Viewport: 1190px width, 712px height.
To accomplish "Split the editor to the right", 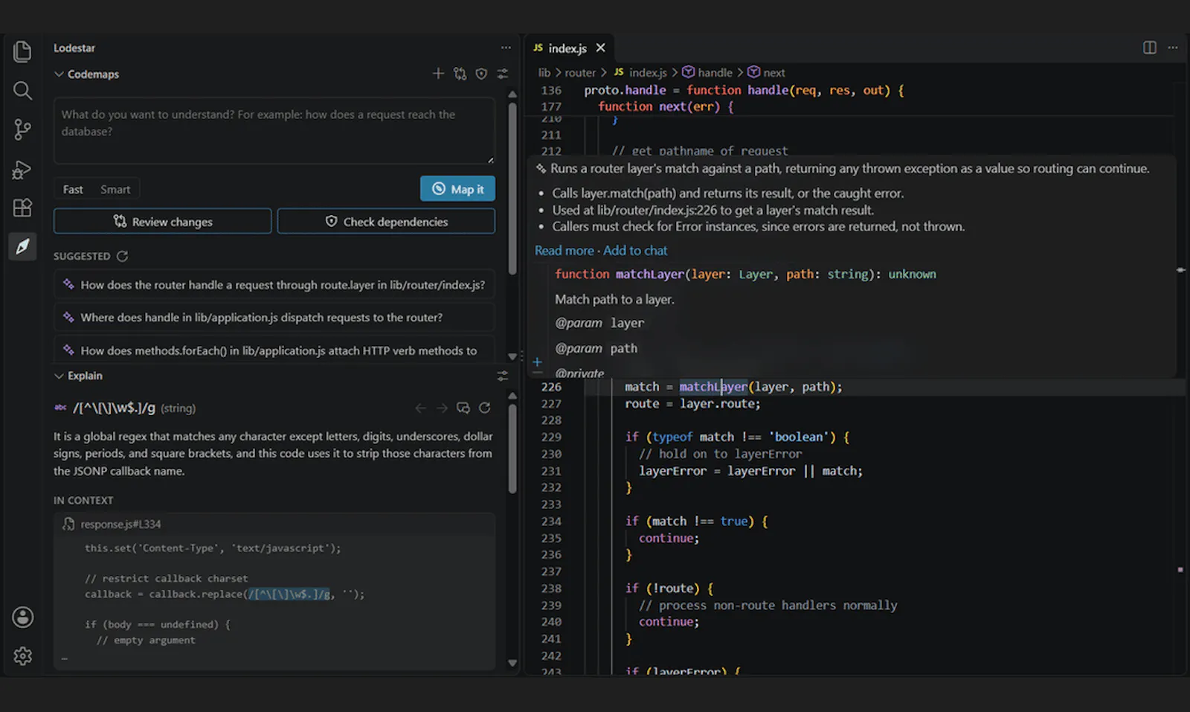I will click(x=1150, y=48).
